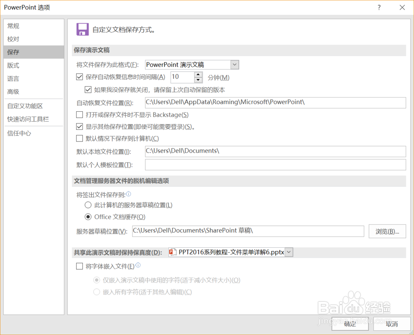
Task: Decrease the auto-recover interval with down arrow
Action: pos(198,80)
